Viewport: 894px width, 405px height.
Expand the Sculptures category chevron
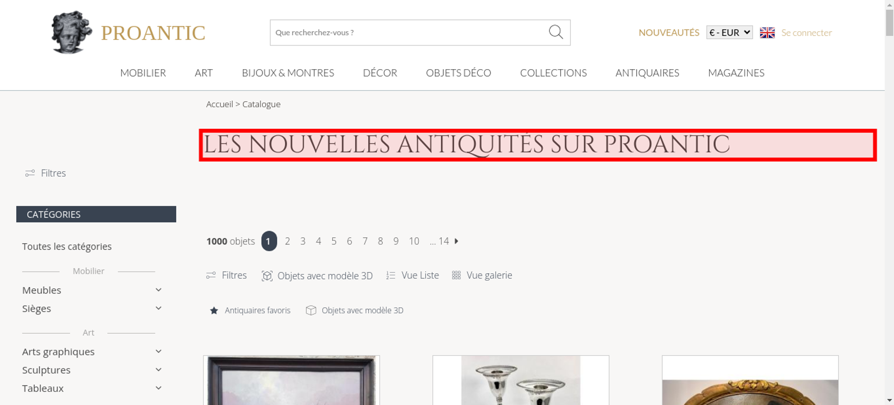click(x=158, y=370)
